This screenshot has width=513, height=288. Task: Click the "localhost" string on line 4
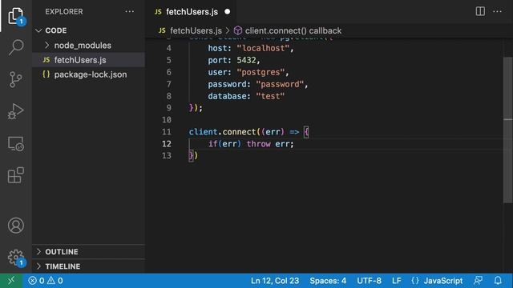coord(263,48)
